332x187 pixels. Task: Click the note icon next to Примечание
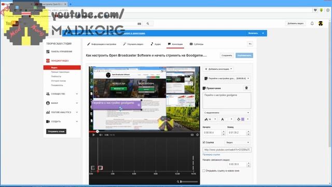tap(204, 88)
